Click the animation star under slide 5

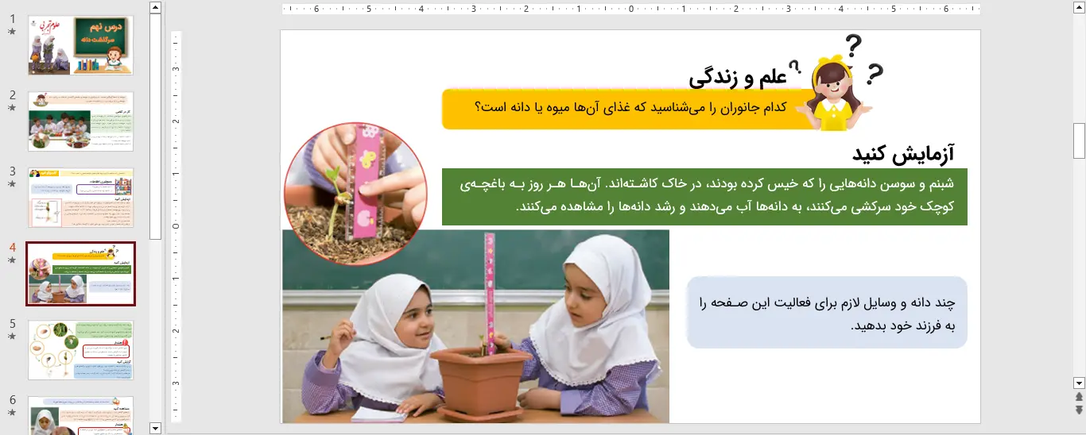[12, 337]
